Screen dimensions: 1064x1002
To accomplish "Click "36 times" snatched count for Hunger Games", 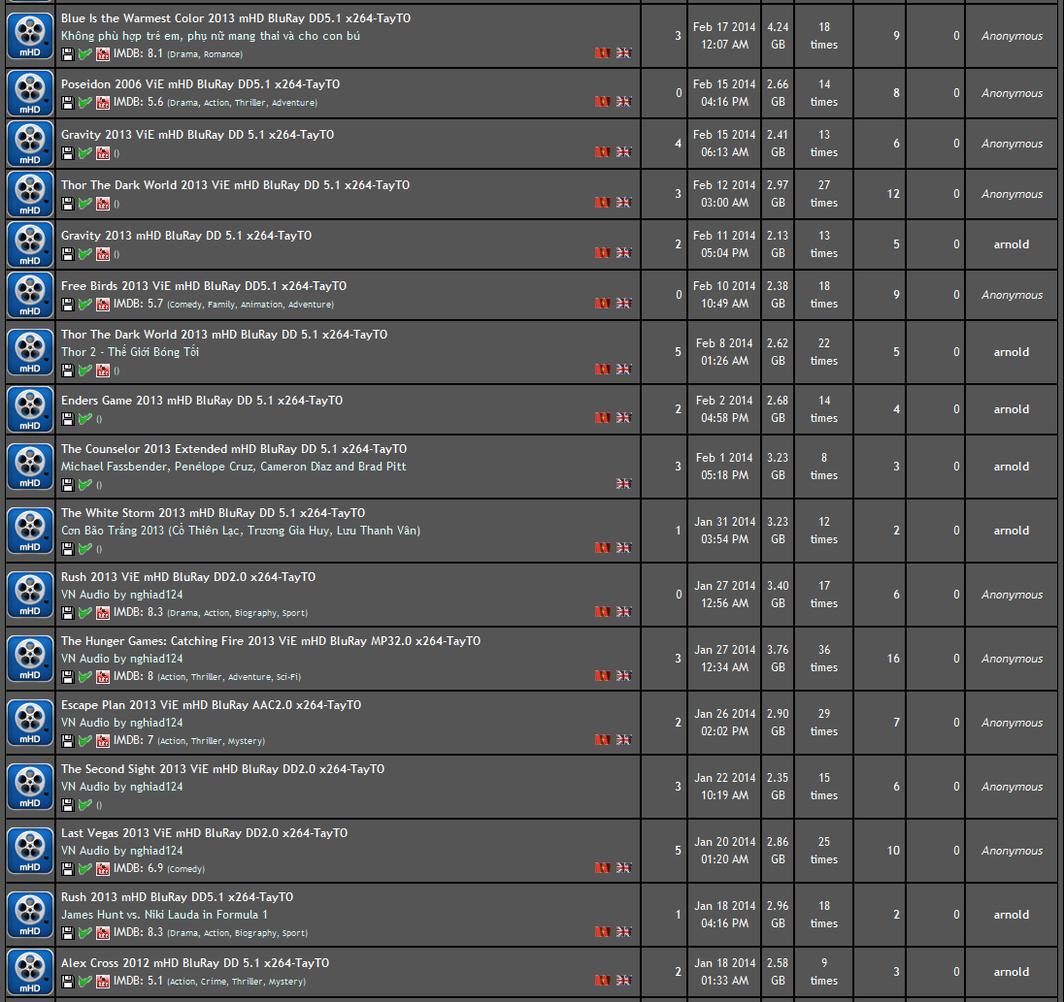I will (824, 659).
